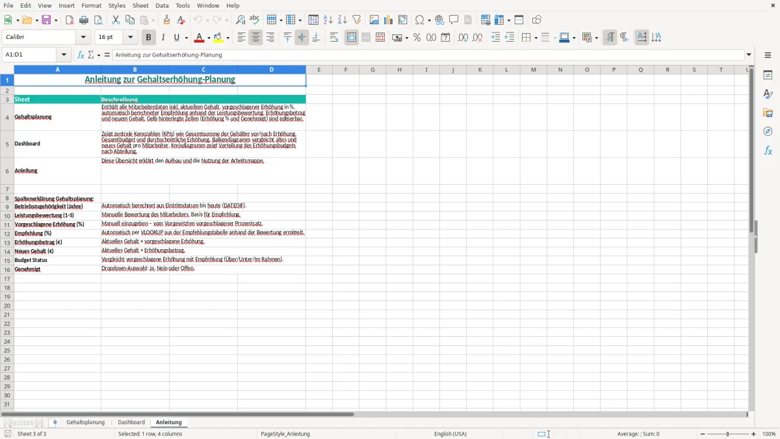This screenshot has width=780, height=439.
Task: Toggle Underline formatting
Action: pyautogui.click(x=175, y=38)
